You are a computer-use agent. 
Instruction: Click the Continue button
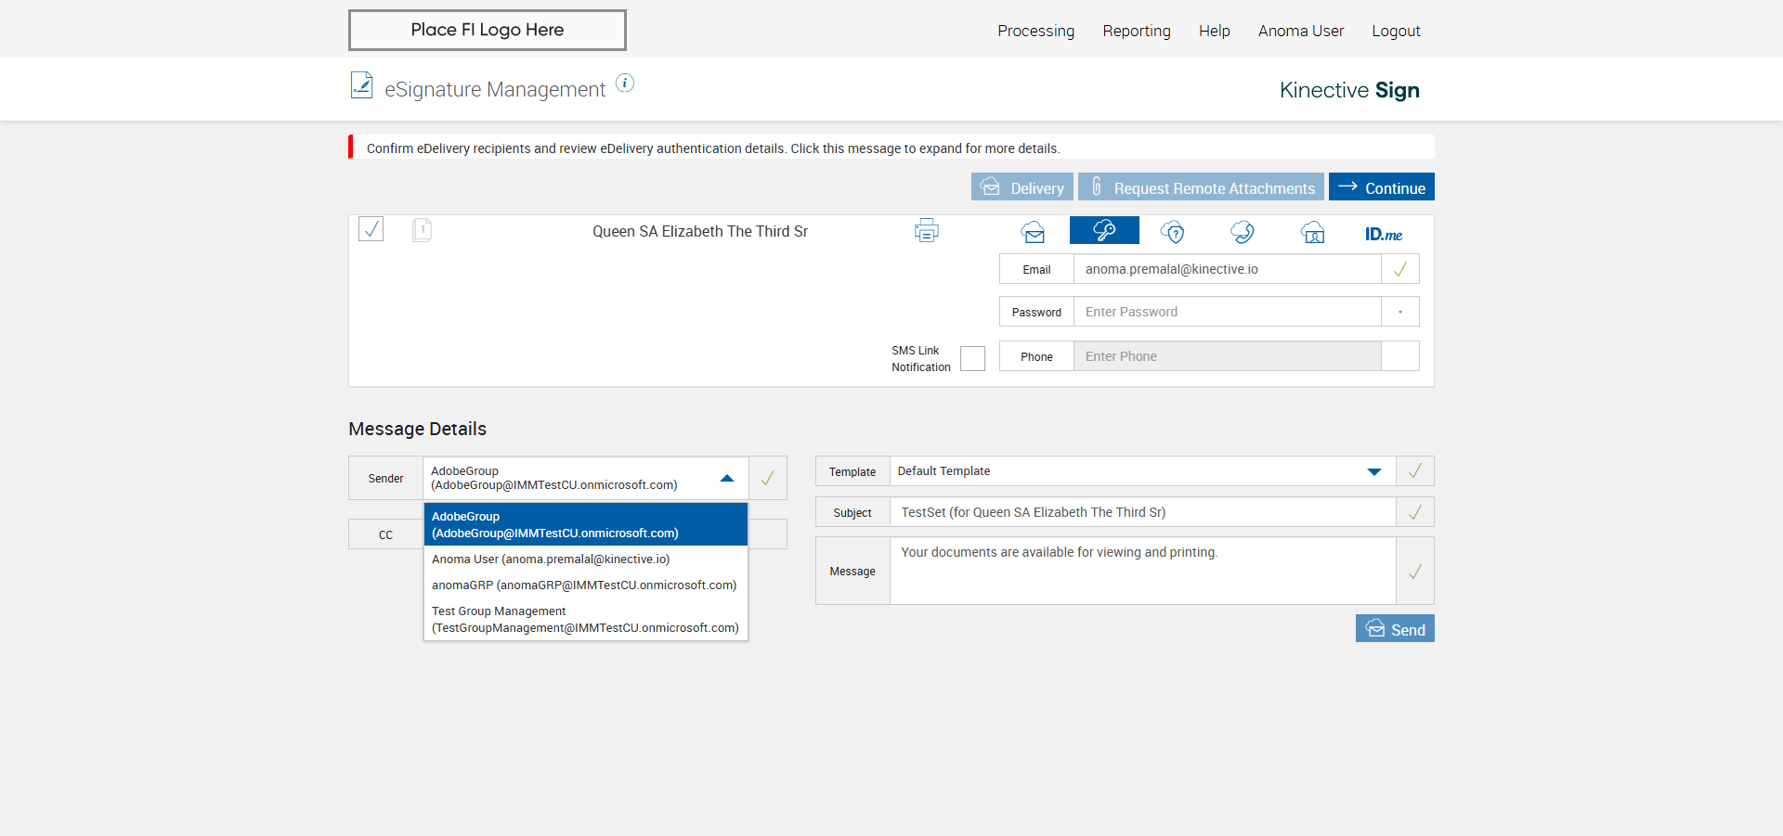[1381, 187]
